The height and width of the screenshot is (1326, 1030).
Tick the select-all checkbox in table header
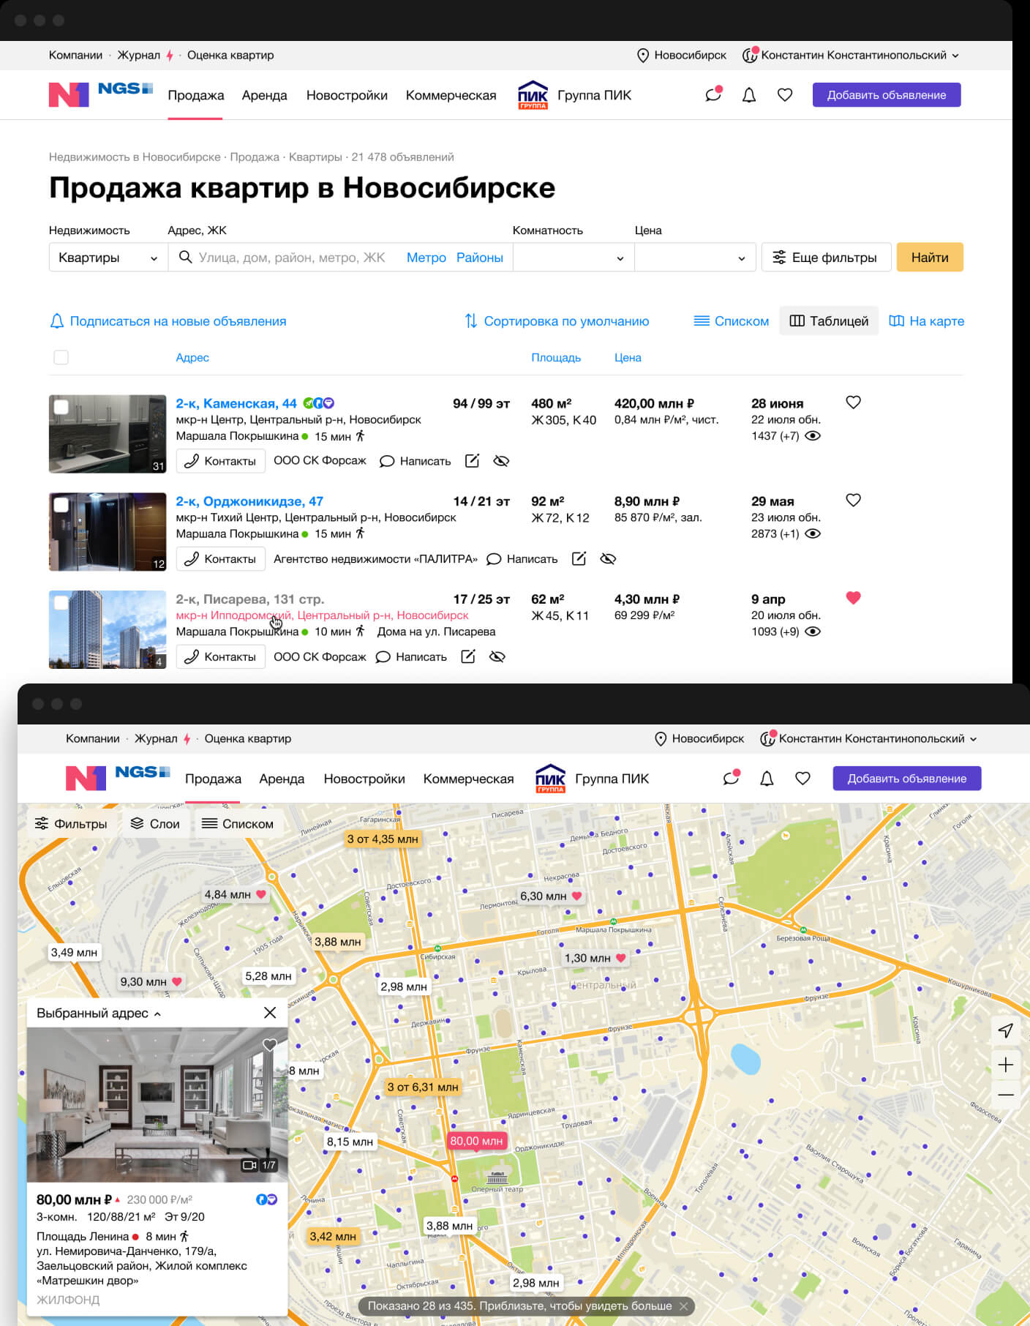61,358
